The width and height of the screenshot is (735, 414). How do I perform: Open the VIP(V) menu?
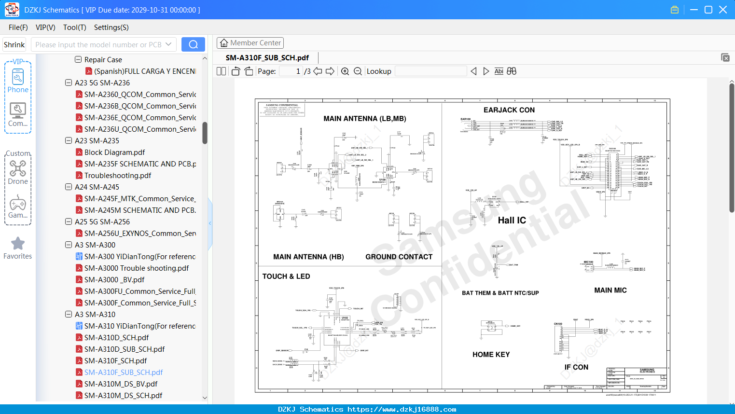click(45, 27)
